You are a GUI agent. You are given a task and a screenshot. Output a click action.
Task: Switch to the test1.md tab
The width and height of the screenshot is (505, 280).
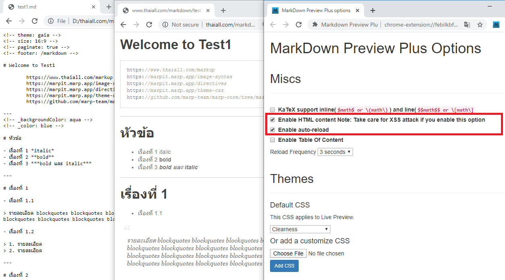coord(48,7)
